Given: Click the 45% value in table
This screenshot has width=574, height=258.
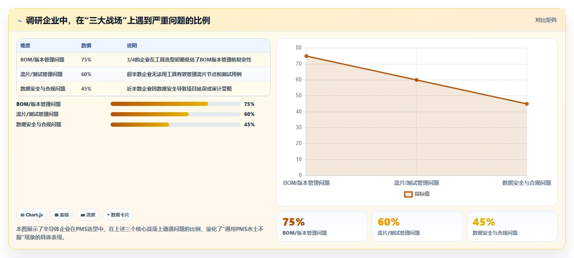Looking at the screenshot, I should (x=86, y=89).
